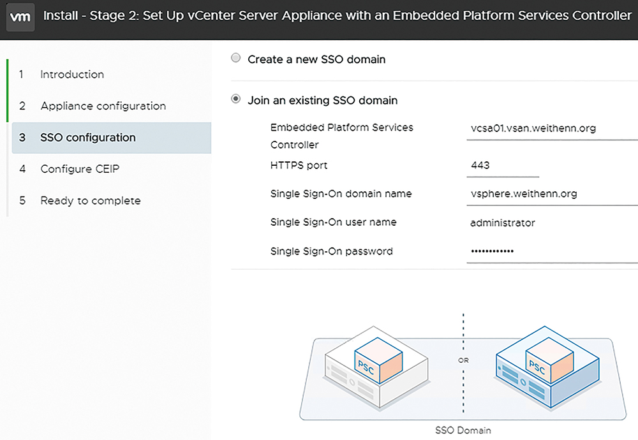Click the Create a new SSO domain label
Viewport: 638px width, 440px height.
click(316, 59)
